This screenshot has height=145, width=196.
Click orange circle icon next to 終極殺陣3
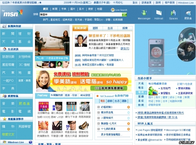128,107
